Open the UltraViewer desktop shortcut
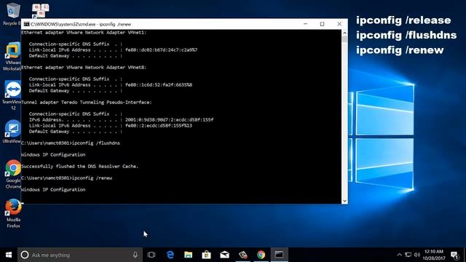Screen dimensions: 466x262 [x=12, y=131]
